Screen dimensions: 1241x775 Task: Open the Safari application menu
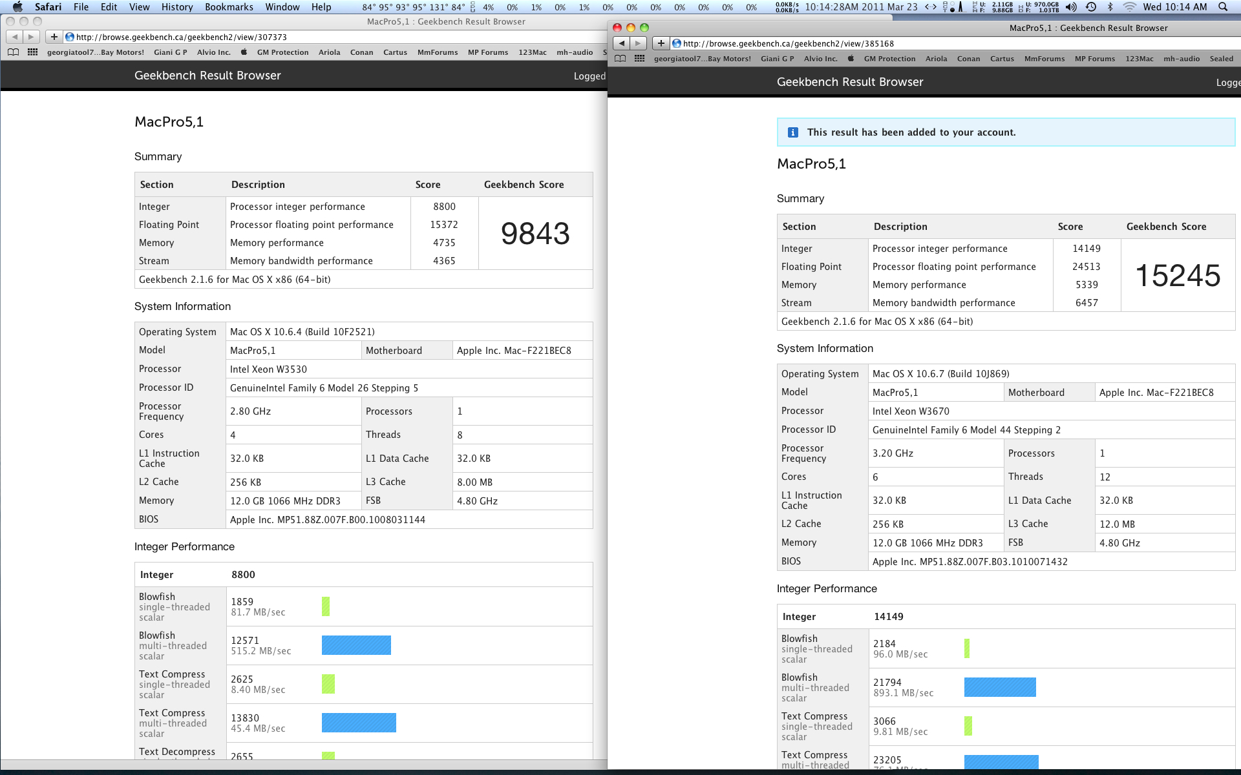[48, 7]
